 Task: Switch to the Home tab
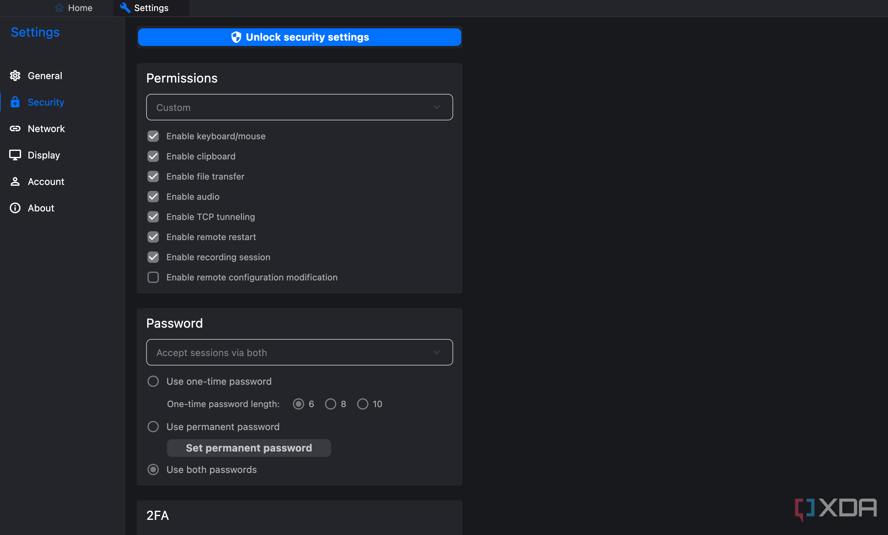pyautogui.click(x=73, y=8)
